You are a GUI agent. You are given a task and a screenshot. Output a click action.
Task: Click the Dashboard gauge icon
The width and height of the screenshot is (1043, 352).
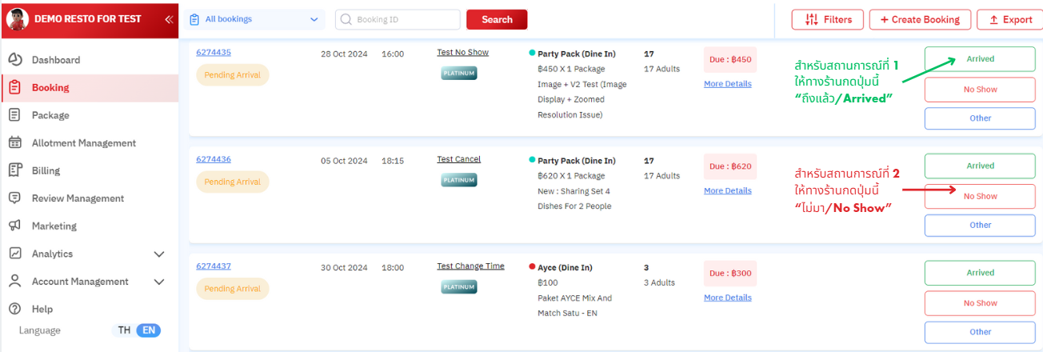[14, 60]
